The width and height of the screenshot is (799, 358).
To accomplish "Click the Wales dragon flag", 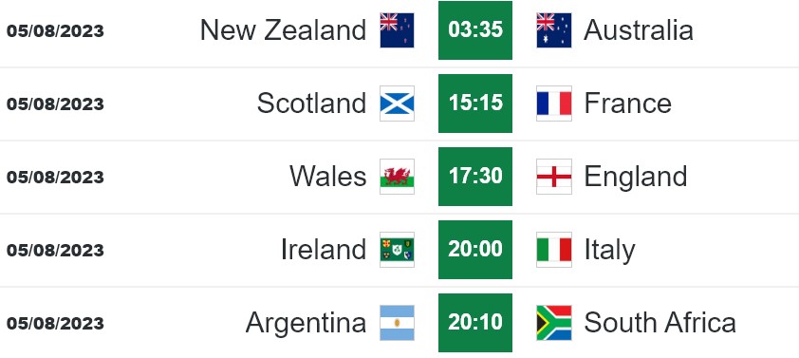I will [397, 177].
